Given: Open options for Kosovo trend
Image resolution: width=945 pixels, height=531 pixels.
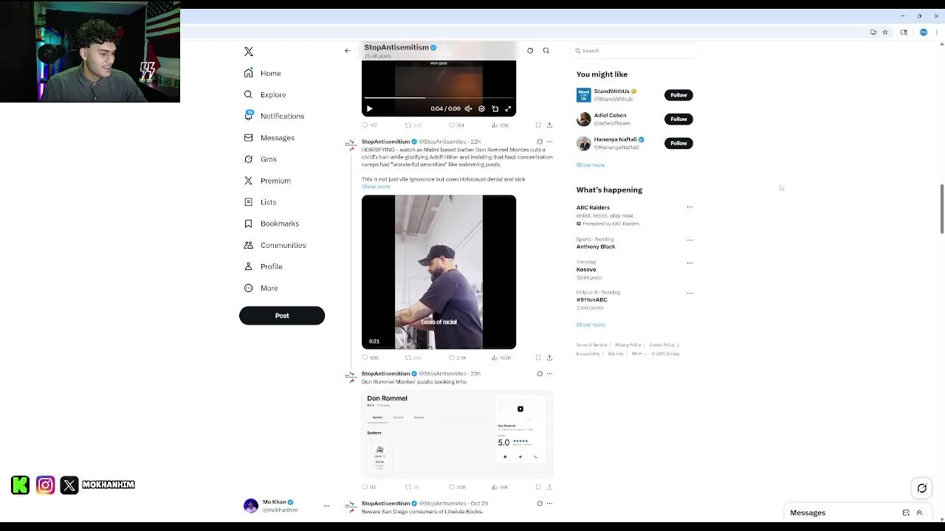Looking at the screenshot, I should pos(690,263).
